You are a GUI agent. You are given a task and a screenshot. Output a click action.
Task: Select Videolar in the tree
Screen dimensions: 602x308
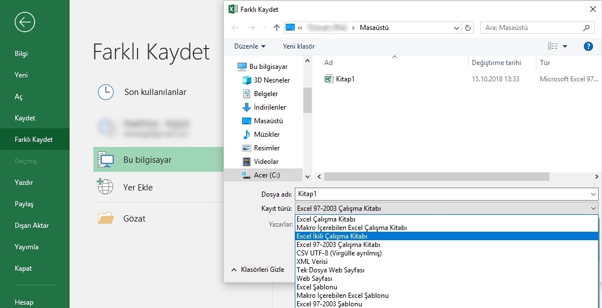266,162
